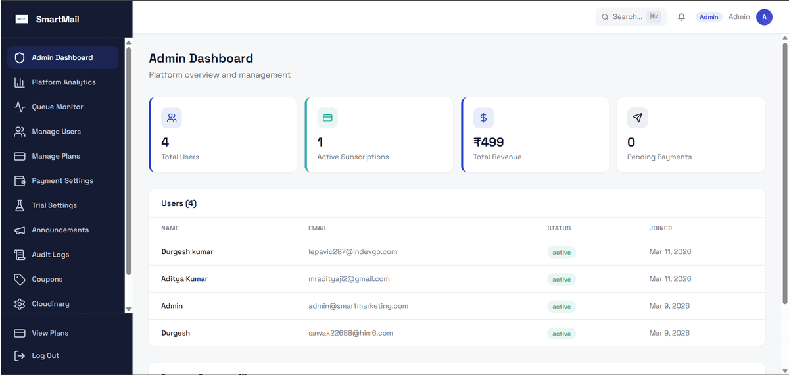Image resolution: width=789 pixels, height=375 pixels.
Task: Open Manage Users page
Action: 63,132
